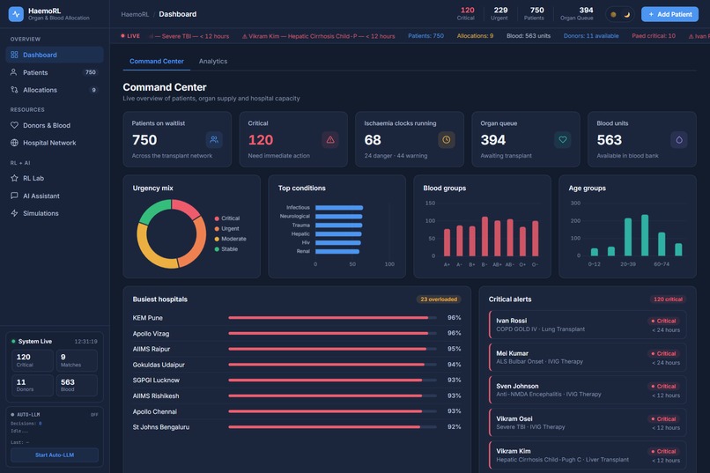Click the 120 critical badge in alerts
The image size is (710, 473).
(668, 299)
